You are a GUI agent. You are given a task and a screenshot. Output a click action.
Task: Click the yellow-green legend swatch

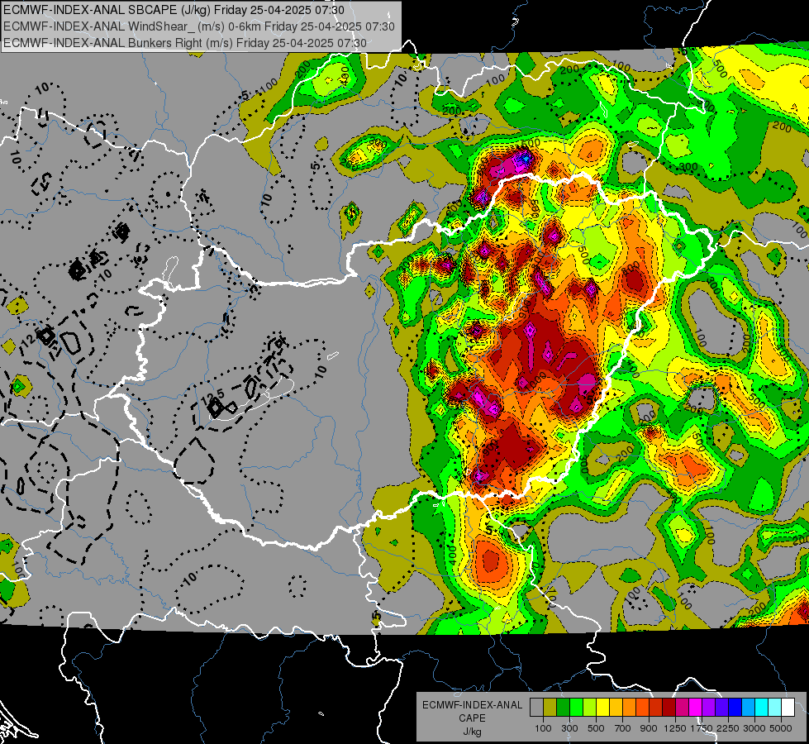[x=589, y=707]
